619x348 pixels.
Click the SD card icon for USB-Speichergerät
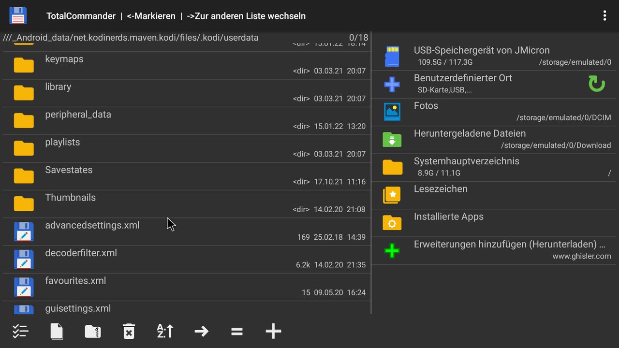click(x=392, y=57)
